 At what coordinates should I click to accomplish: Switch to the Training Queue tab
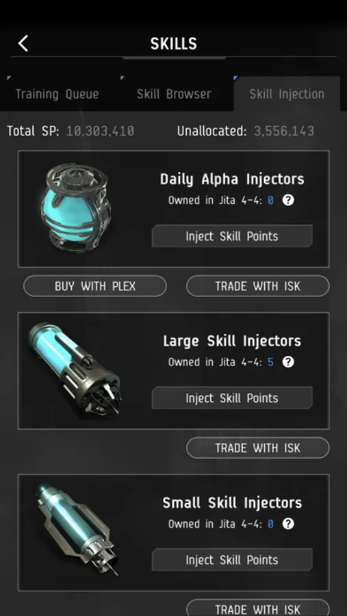(x=57, y=94)
